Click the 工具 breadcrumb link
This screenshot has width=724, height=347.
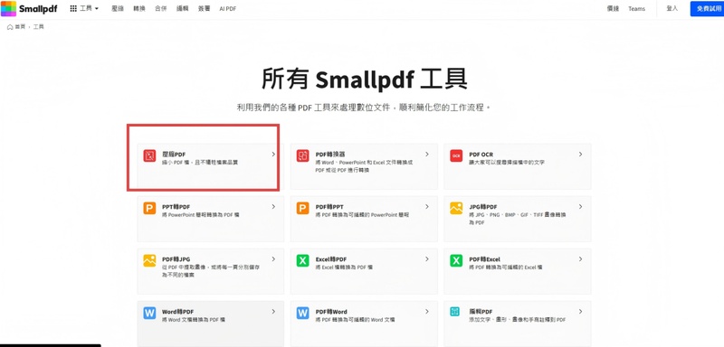pyautogui.click(x=38, y=27)
